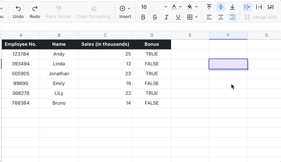Expand the borders dropdown
Screen dimensions: 281x162
coord(197,17)
